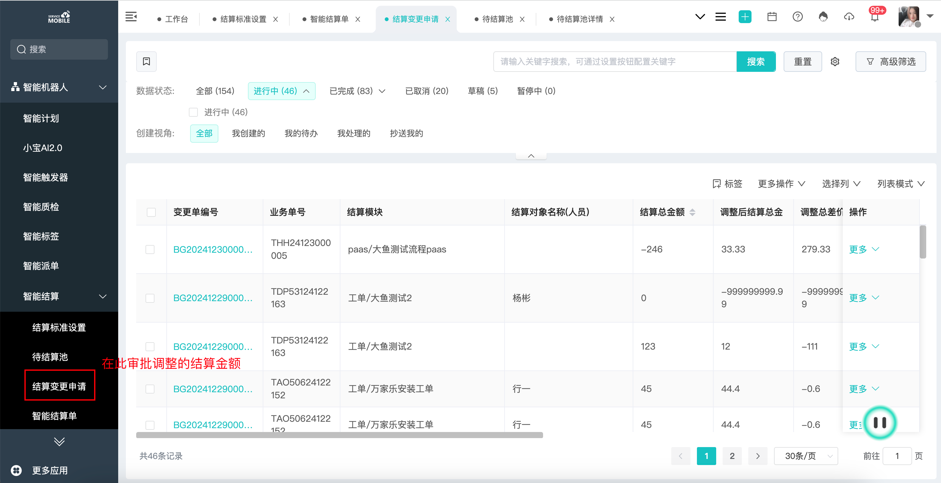Sort by 结算总金额 column arrows
The height and width of the screenshot is (483, 941).
pos(692,212)
